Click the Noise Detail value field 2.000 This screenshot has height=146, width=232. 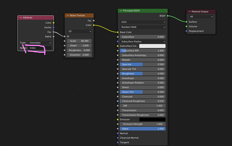(79, 46)
